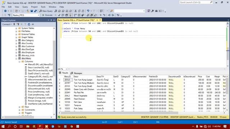The height and width of the screenshot is (129, 230).
Task: Comment out the selected lines icon
Action: tap(101, 15)
